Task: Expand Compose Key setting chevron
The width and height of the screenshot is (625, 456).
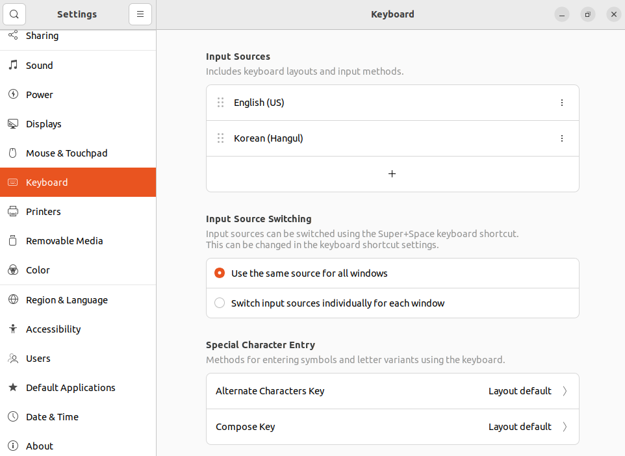Action: pos(565,427)
